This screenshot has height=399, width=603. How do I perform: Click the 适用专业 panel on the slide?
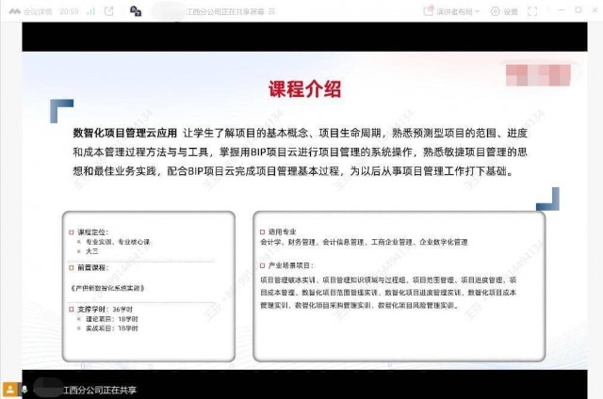(x=397, y=285)
